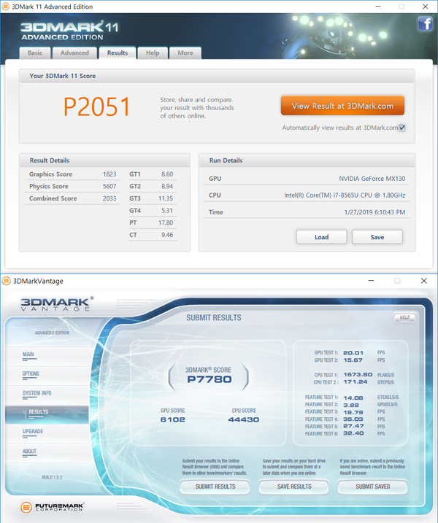Click the PT value 17.80
Viewport: 438px width, 523px height.
(x=166, y=222)
